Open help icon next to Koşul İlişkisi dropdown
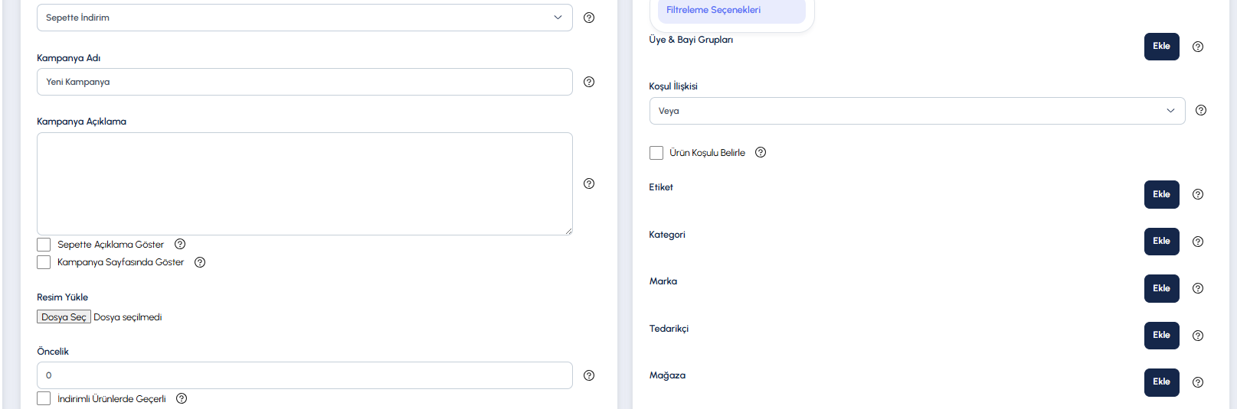The height and width of the screenshot is (409, 1237). pyautogui.click(x=1201, y=110)
